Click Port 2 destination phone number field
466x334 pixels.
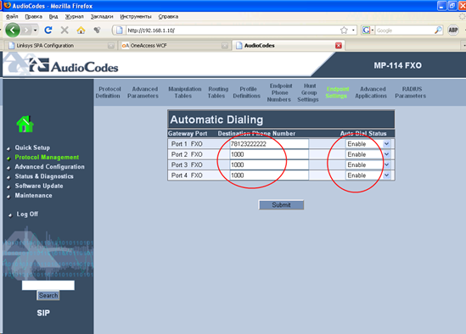pyautogui.click(x=269, y=154)
